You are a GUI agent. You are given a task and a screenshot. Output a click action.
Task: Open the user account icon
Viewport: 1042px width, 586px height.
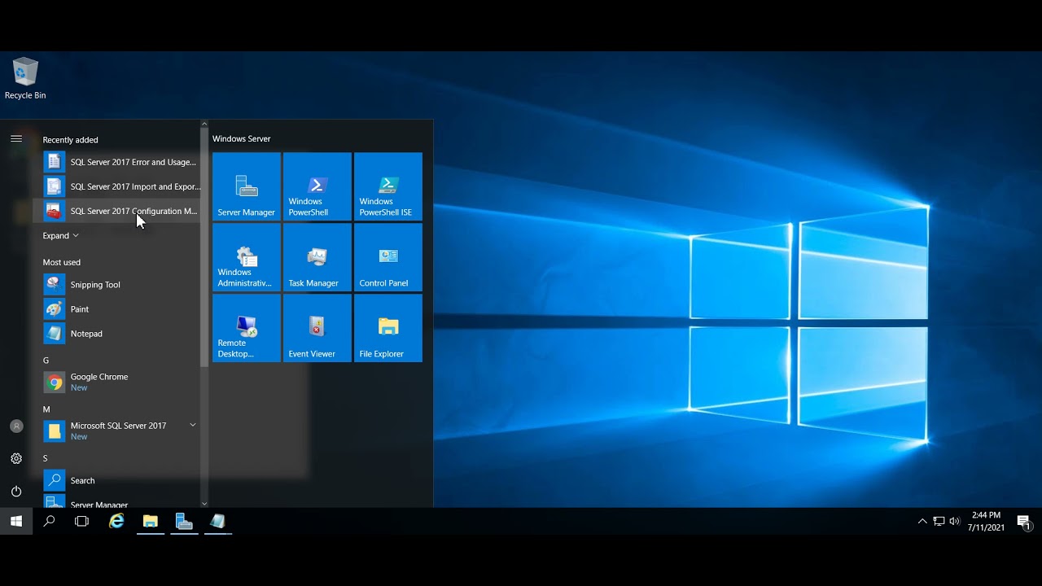coord(16,426)
